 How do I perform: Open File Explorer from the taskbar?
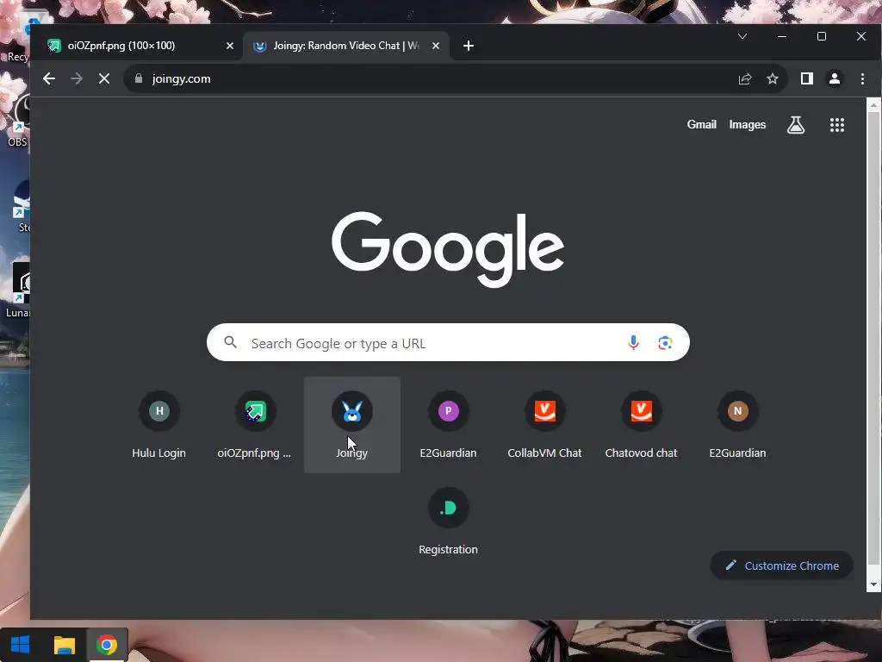tap(64, 645)
